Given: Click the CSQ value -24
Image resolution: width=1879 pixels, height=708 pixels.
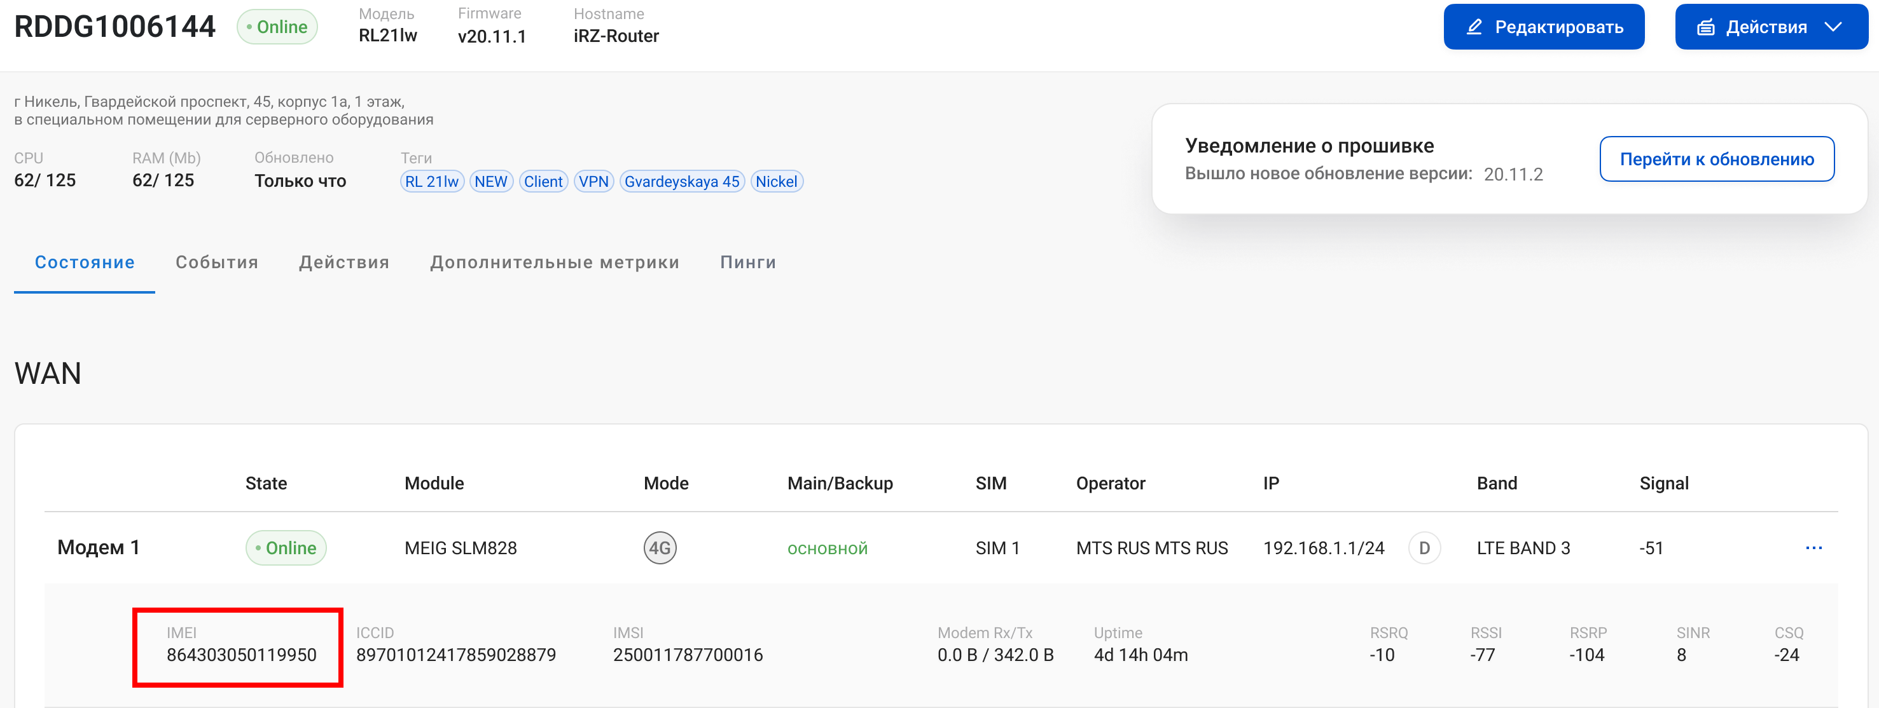Looking at the screenshot, I should (x=1786, y=655).
